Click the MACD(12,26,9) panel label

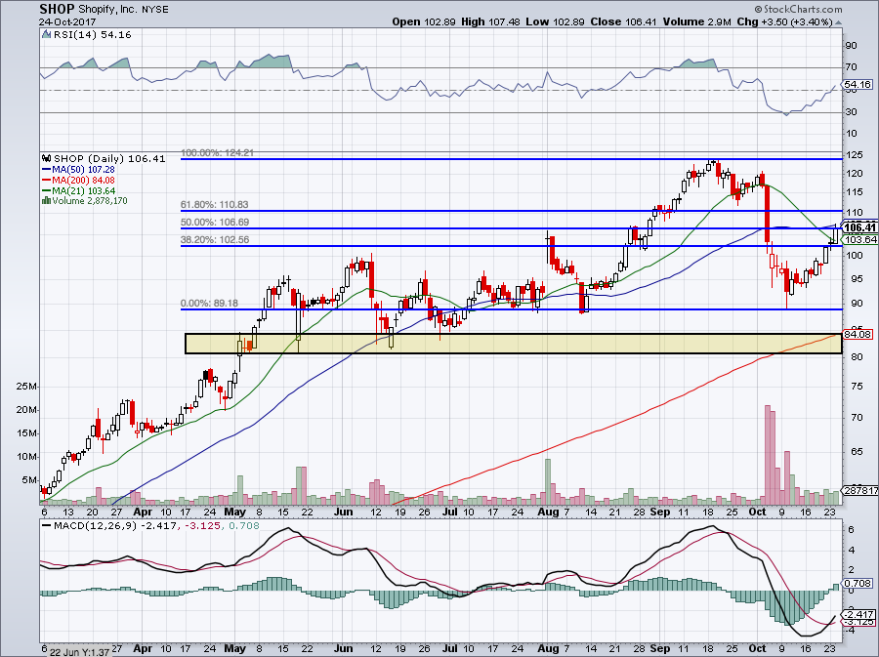pyautogui.click(x=95, y=526)
